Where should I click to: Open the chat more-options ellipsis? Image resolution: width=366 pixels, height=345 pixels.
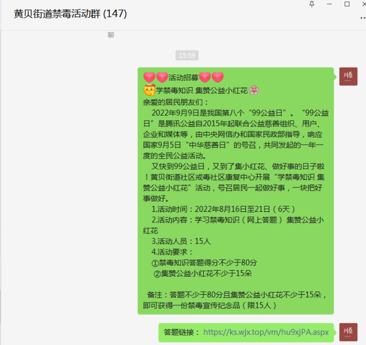click(x=363, y=18)
